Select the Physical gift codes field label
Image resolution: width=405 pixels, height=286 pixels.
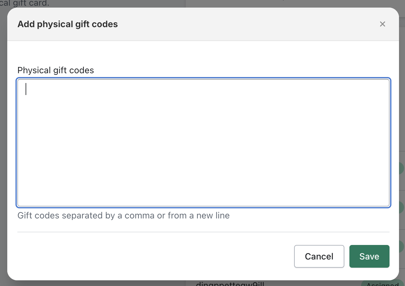[x=56, y=70]
